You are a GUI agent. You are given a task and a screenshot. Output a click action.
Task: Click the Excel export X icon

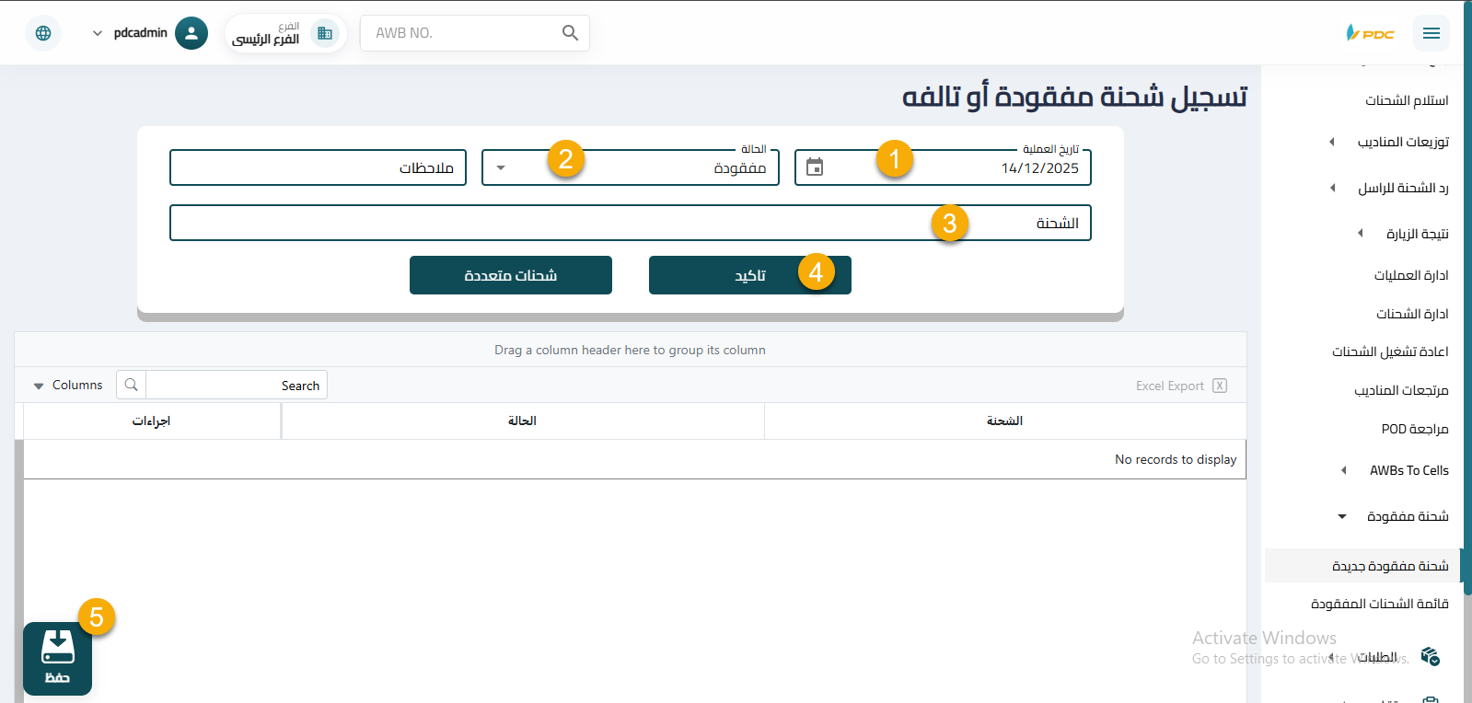click(1220, 386)
